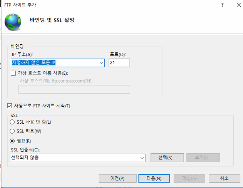Screen dimensions: 243x188
Task: Click the 가상 호스트 example hint label
Action: (56, 81)
